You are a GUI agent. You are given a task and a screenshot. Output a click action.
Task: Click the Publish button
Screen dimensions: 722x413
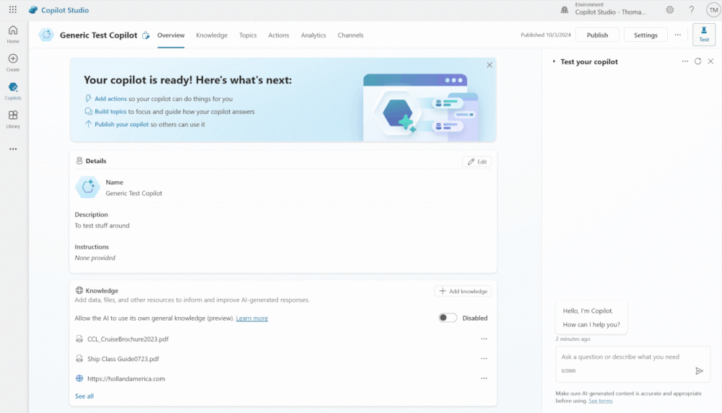coord(597,35)
